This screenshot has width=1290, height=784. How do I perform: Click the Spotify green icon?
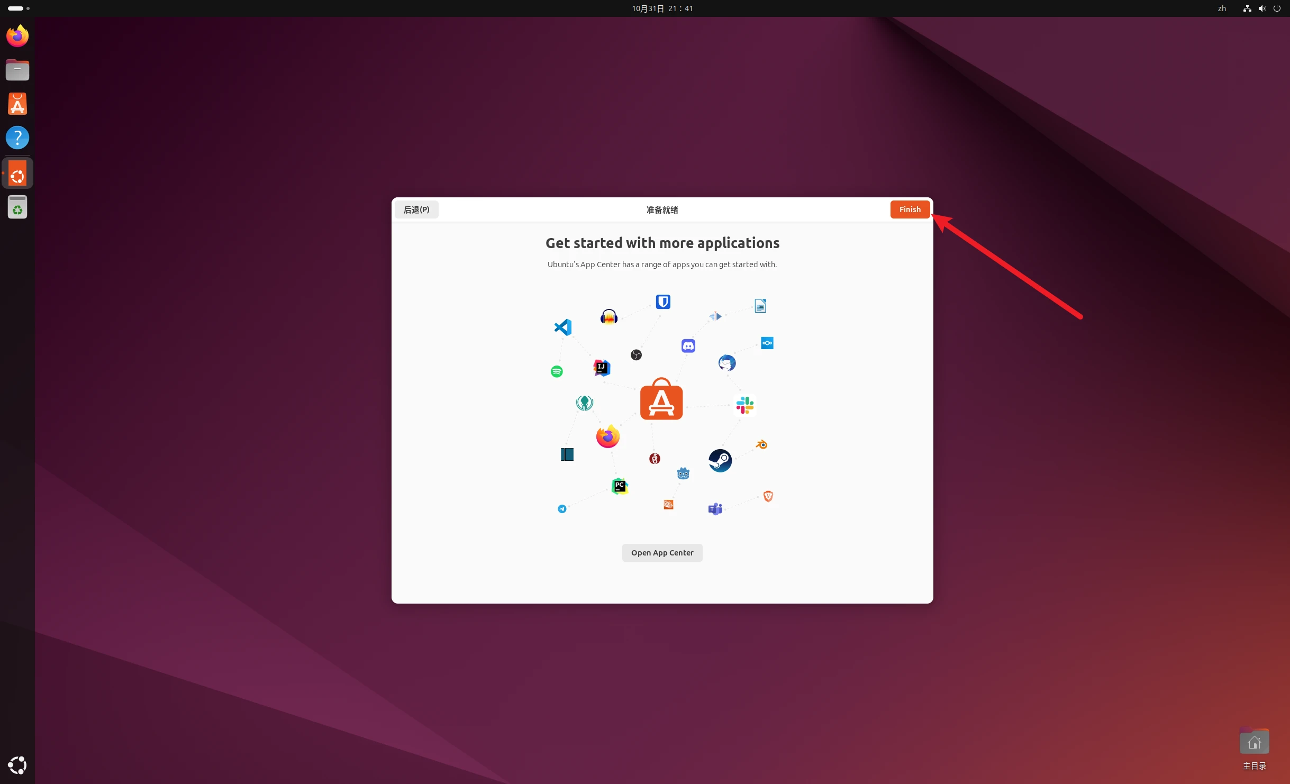(x=557, y=371)
